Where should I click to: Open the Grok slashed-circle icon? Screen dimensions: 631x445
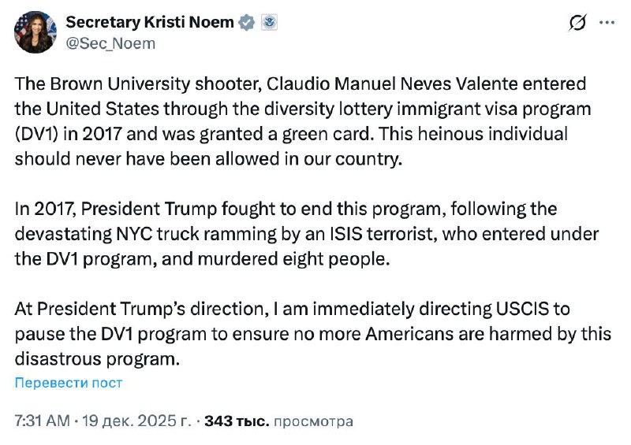click(x=577, y=24)
